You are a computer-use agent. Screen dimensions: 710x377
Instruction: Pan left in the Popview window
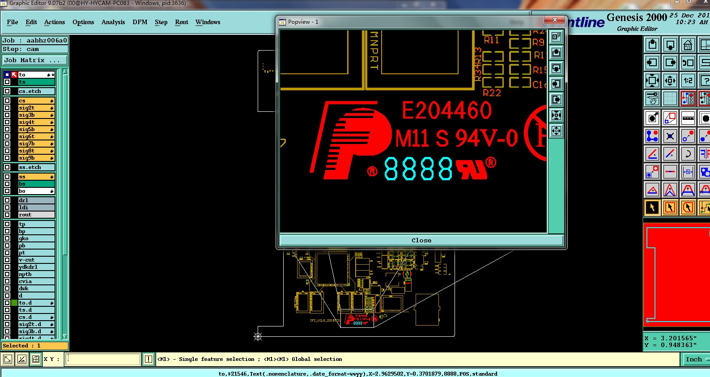[556, 84]
